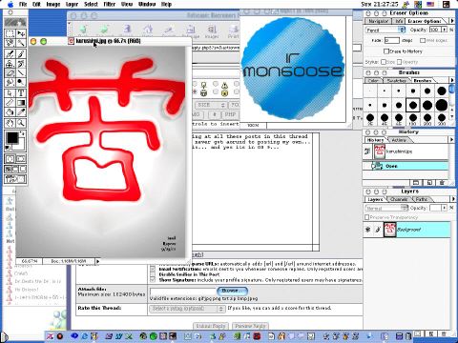The width and height of the screenshot is (458, 343).
Task: Select the Eraser tool
Action: click(x=10, y=73)
